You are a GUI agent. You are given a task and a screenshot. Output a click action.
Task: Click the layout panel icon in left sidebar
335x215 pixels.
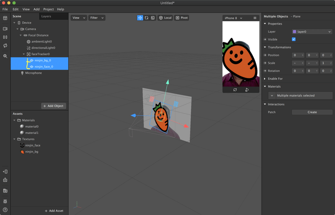(x=5, y=18)
